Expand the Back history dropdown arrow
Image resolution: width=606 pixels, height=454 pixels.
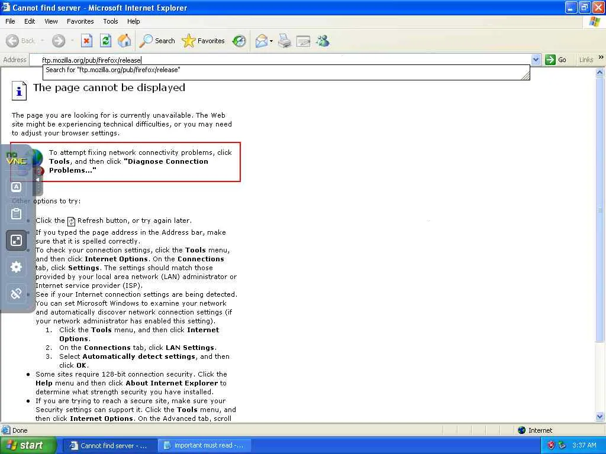[x=42, y=41]
